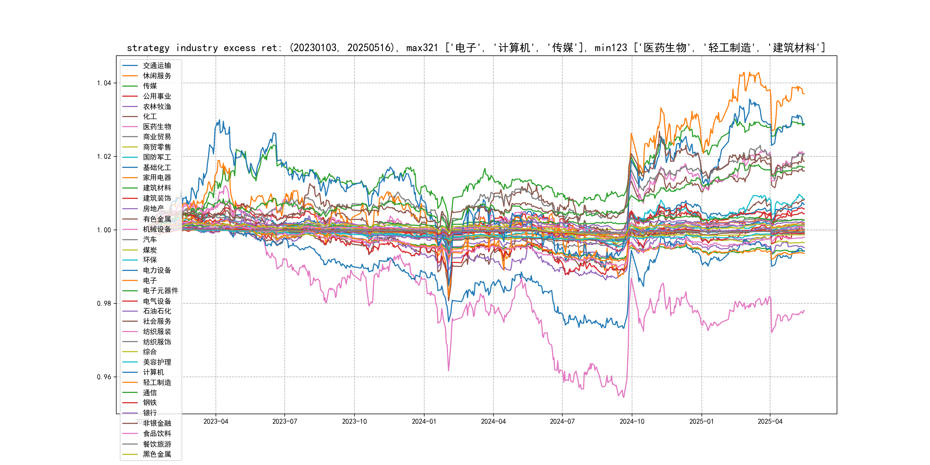Image resolution: width=930 pixels, height=465 pixels.
Task: Click the 2024-10 x-axis tick label
Action: 632,421
